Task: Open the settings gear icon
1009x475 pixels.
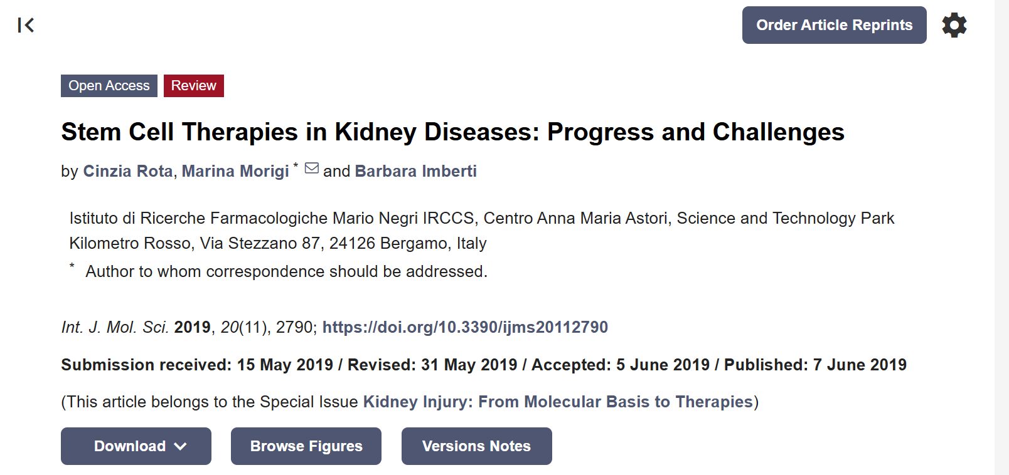Action: (x=954, y=25)
